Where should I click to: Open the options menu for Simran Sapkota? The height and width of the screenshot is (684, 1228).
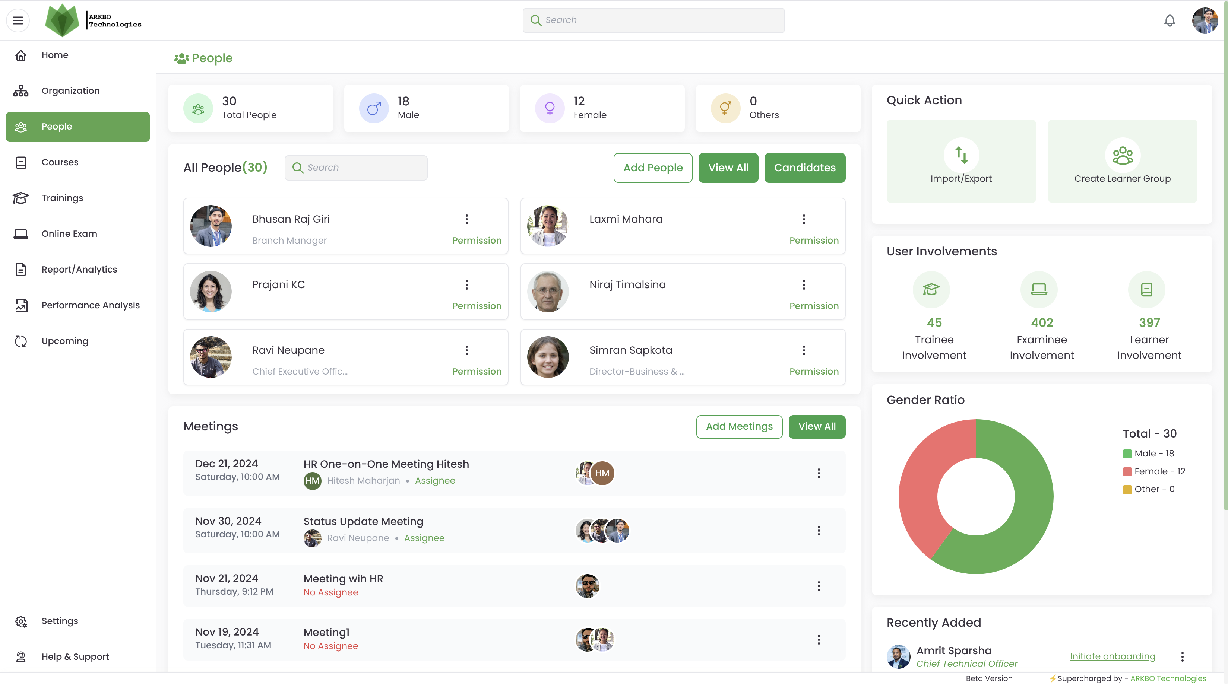804,350
